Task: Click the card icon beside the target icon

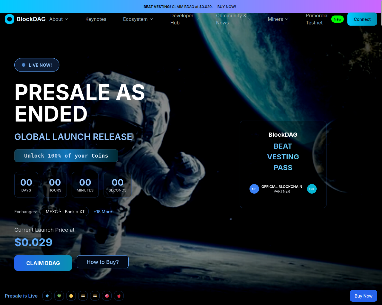Action: pyautogui.click(x=95, y=296)
